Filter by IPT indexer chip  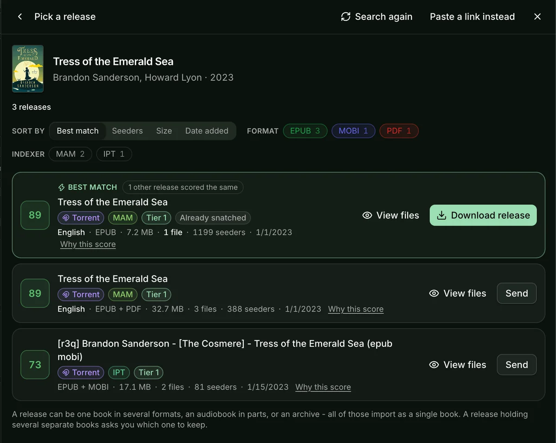coord(114,154)
